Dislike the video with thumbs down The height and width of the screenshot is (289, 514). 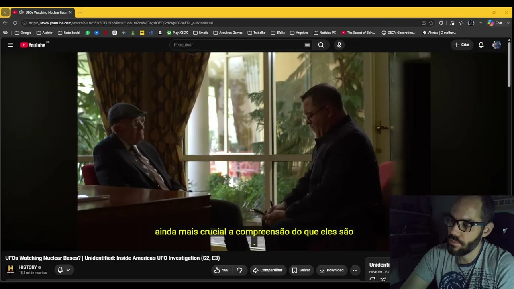click(240, 270)
